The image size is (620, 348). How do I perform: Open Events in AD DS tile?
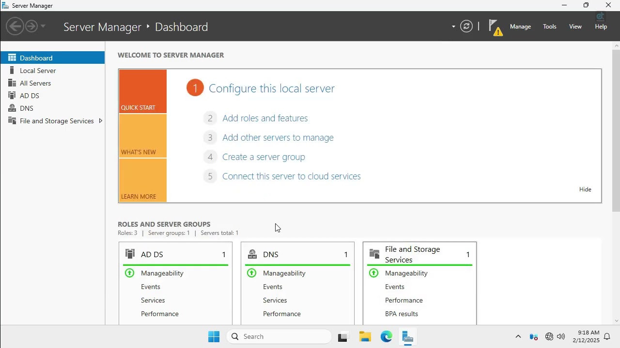(x=151, y=287)
